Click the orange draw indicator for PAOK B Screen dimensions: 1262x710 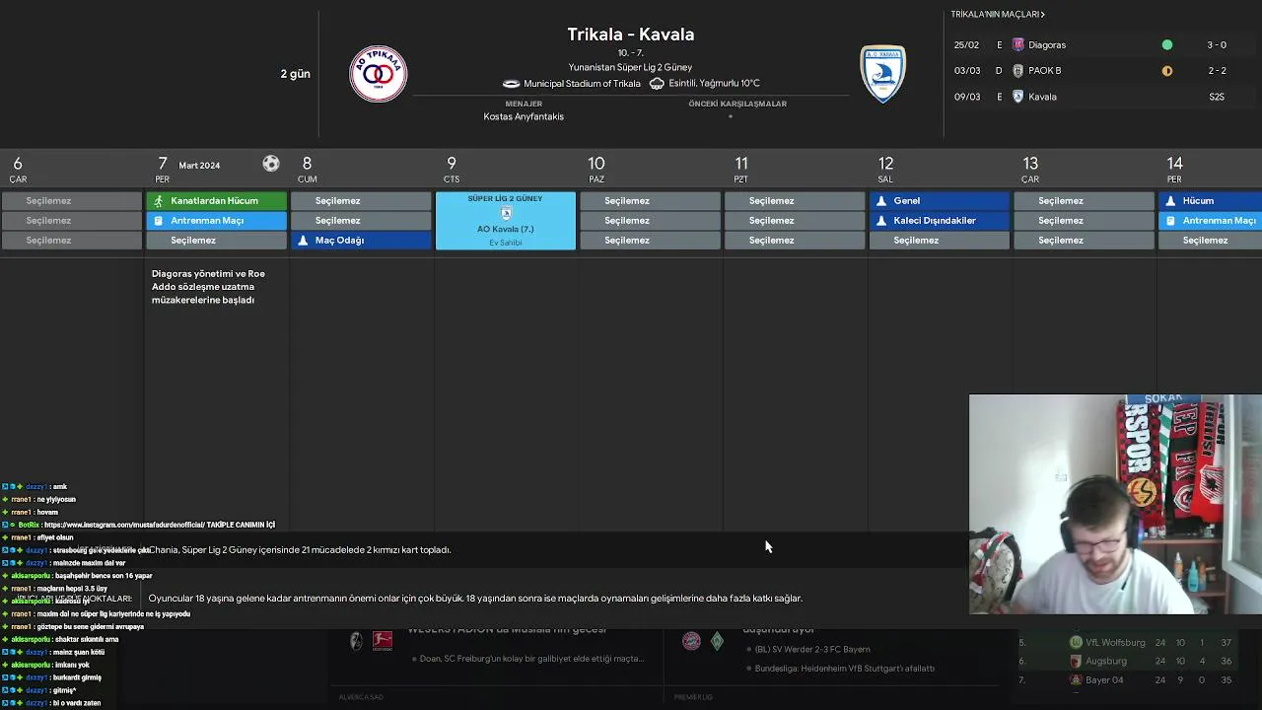1167,71
